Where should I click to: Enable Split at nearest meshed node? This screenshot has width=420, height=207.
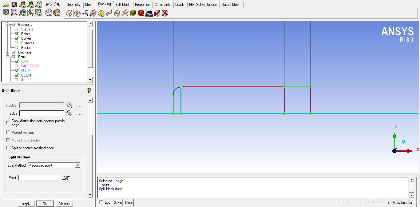(8, 148)
